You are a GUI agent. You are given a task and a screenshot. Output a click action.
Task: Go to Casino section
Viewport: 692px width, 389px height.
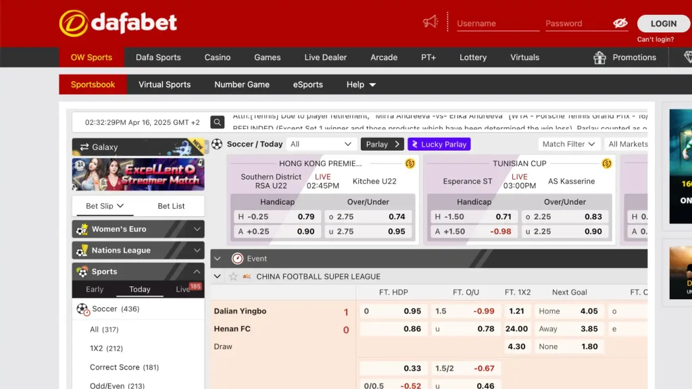click(x=217, y=57)
